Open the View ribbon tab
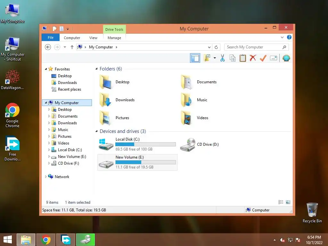Viewport: 328px width, 246px height. click(x=93, y=38)
